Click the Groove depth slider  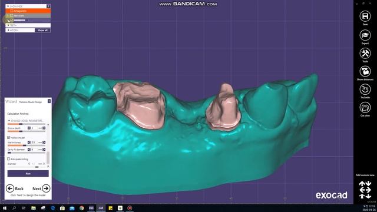pyautogui.click(x=26, y=131)
